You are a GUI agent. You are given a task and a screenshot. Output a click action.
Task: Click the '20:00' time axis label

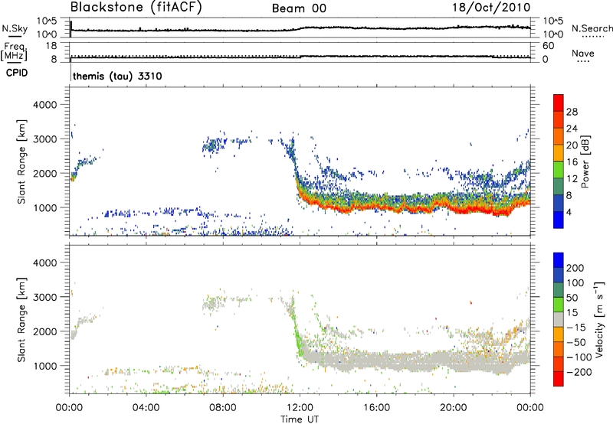(x=454, y=408)
